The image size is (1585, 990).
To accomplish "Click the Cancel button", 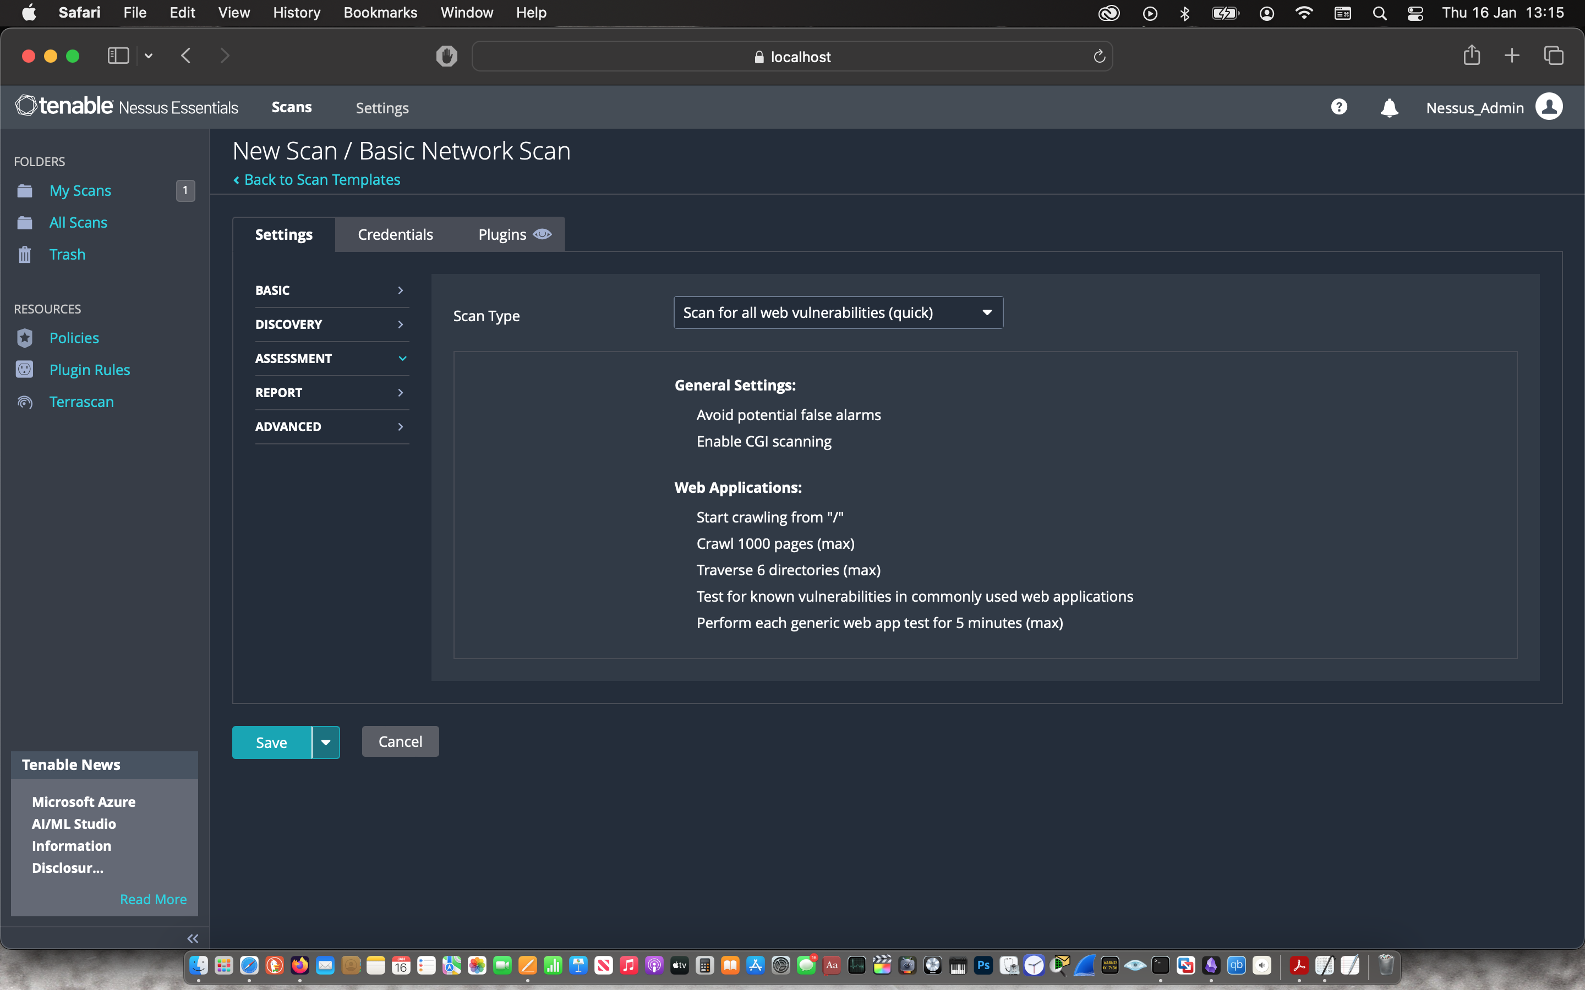I will (x=400, y=742).
